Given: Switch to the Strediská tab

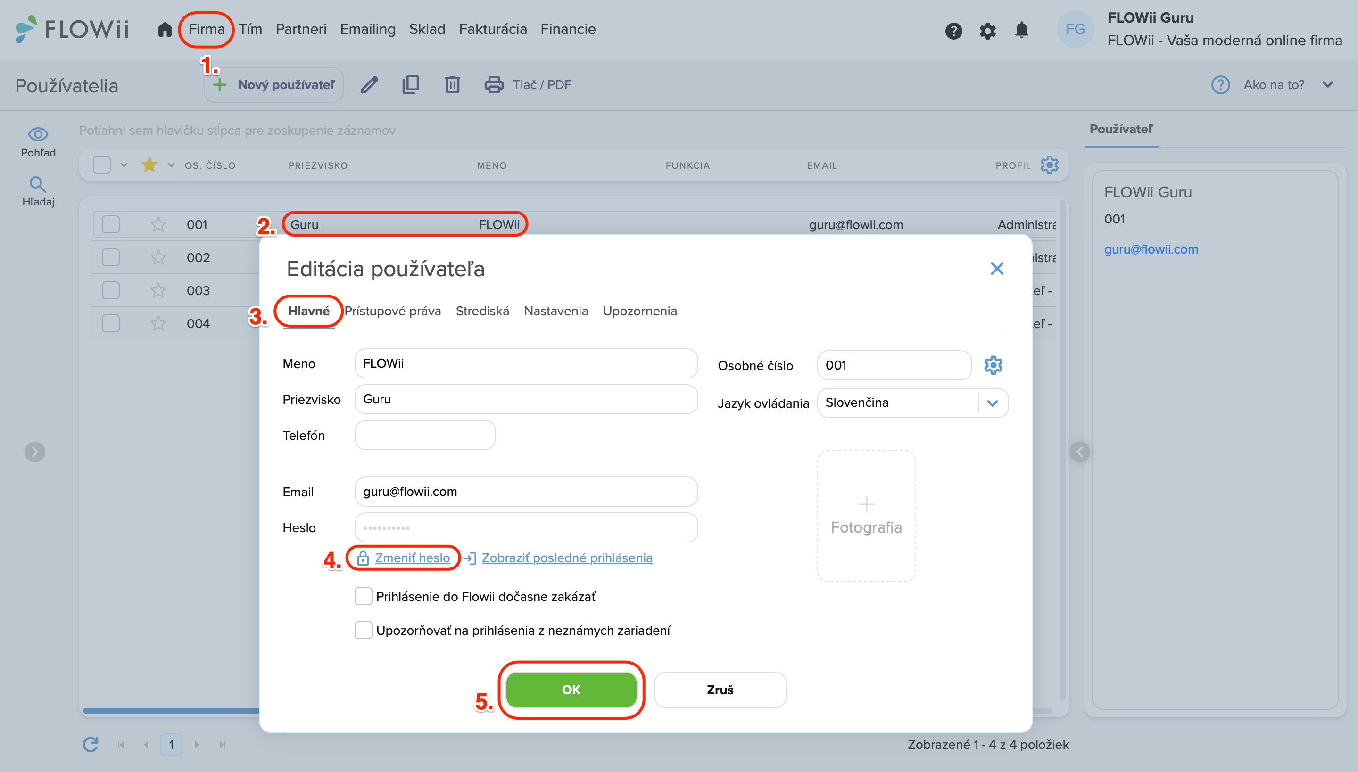Looking at the screenshot, I should (x=482, y=311).
